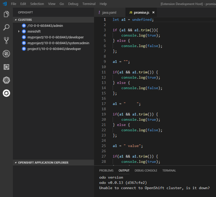The height and width of the screenshot is (197, 216).
Task: Click line number 17 in gutter
Action: click(104, 104)
